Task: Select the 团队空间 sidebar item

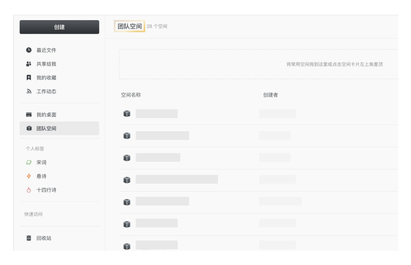Action: point(59,128)
